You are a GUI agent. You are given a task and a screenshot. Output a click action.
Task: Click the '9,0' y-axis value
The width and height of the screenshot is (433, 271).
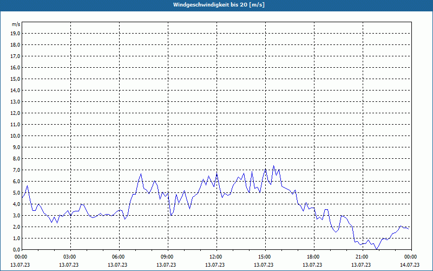point(16,147)
